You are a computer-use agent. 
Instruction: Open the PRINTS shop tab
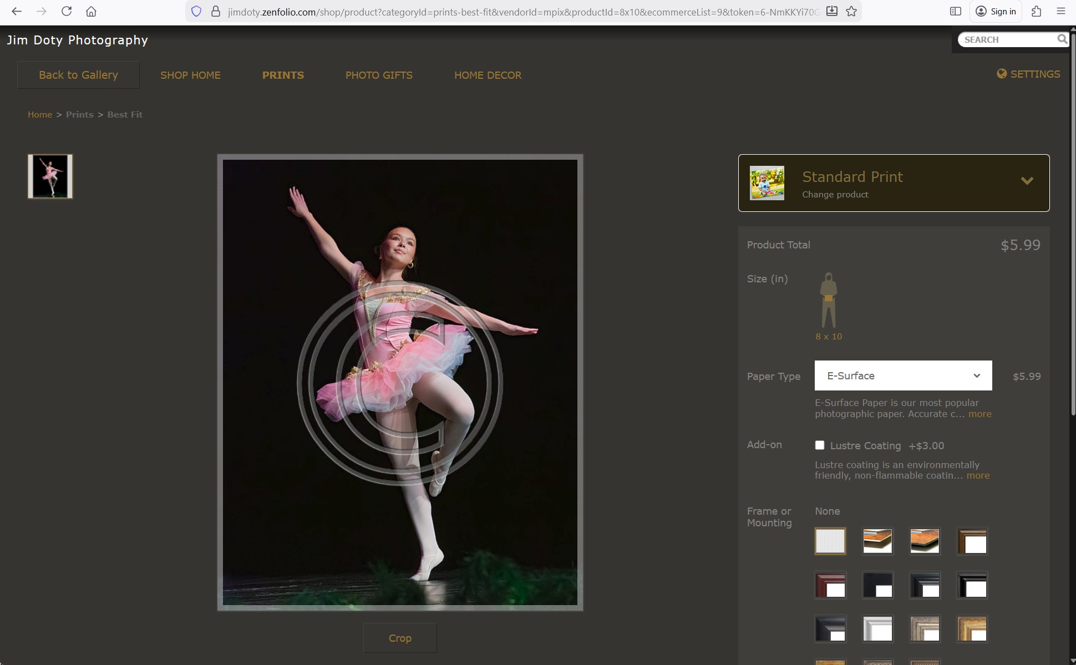coord(283,75)
